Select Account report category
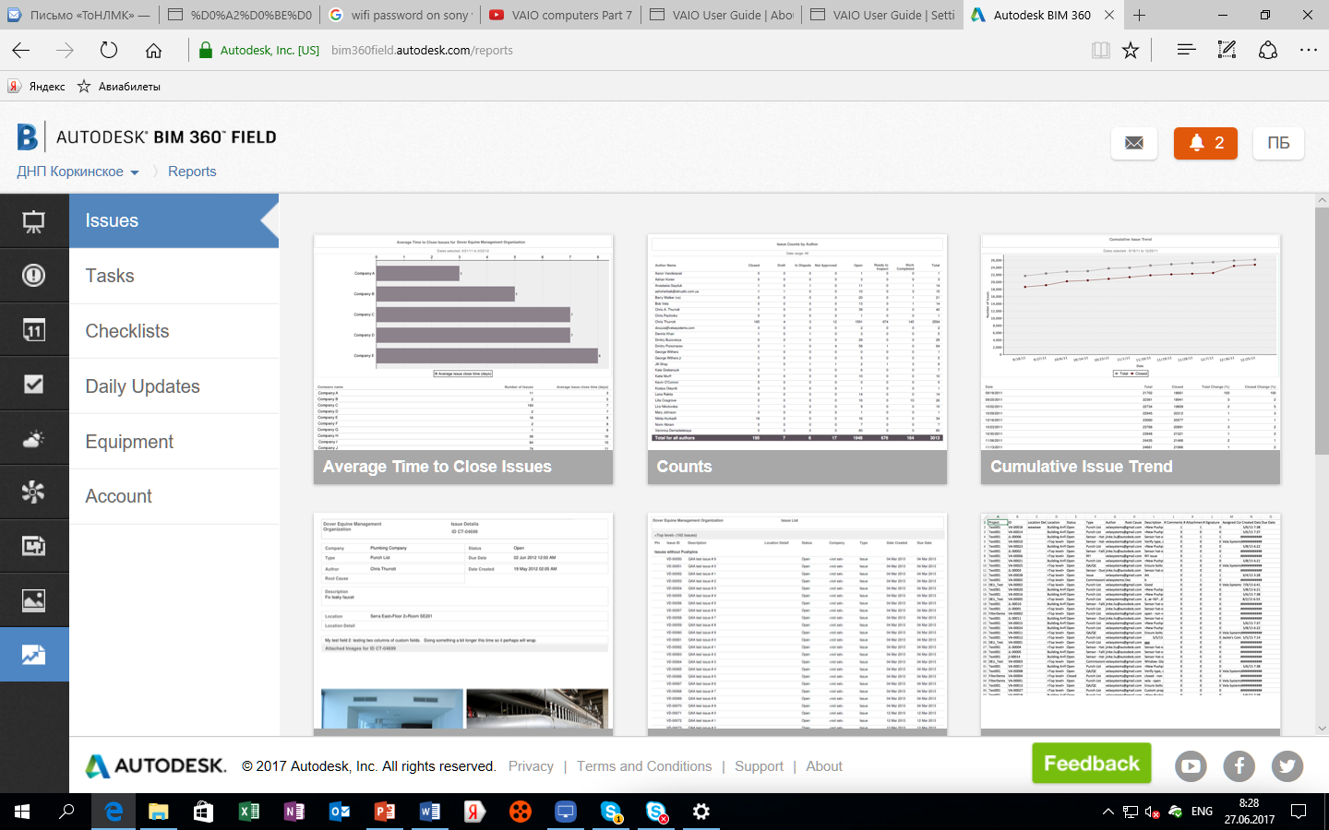Image resolution: width=1329 pixels, height=830 pixels. 174,496
